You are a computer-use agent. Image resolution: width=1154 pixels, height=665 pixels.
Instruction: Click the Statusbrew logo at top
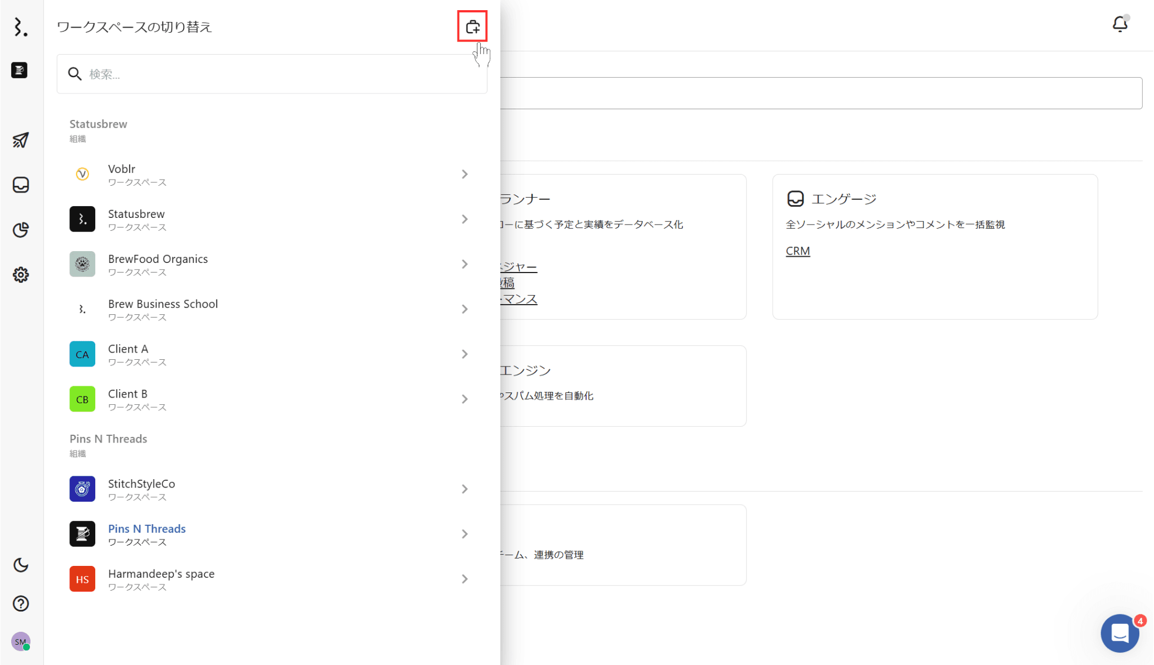pos(21,26)
